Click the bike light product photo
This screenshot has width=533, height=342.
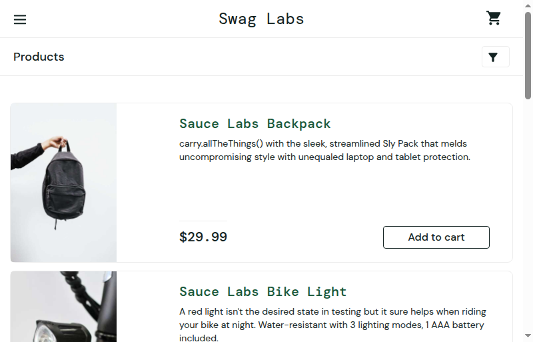click(x=63, y=307)
